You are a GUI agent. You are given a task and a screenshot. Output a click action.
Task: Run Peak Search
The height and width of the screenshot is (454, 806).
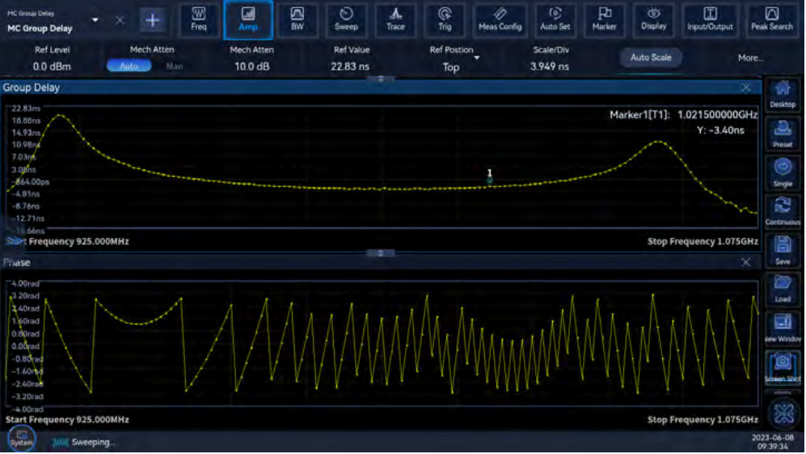[771, 19]
